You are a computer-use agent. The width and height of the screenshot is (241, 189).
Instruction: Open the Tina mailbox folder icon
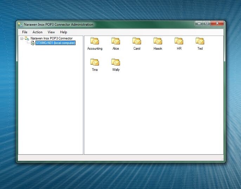[x=95, y=62]
